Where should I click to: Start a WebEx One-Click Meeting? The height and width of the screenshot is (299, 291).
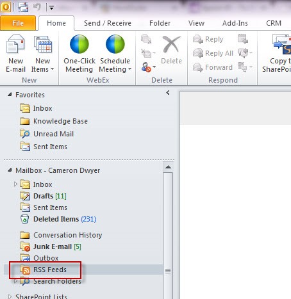tap(79, 54)
